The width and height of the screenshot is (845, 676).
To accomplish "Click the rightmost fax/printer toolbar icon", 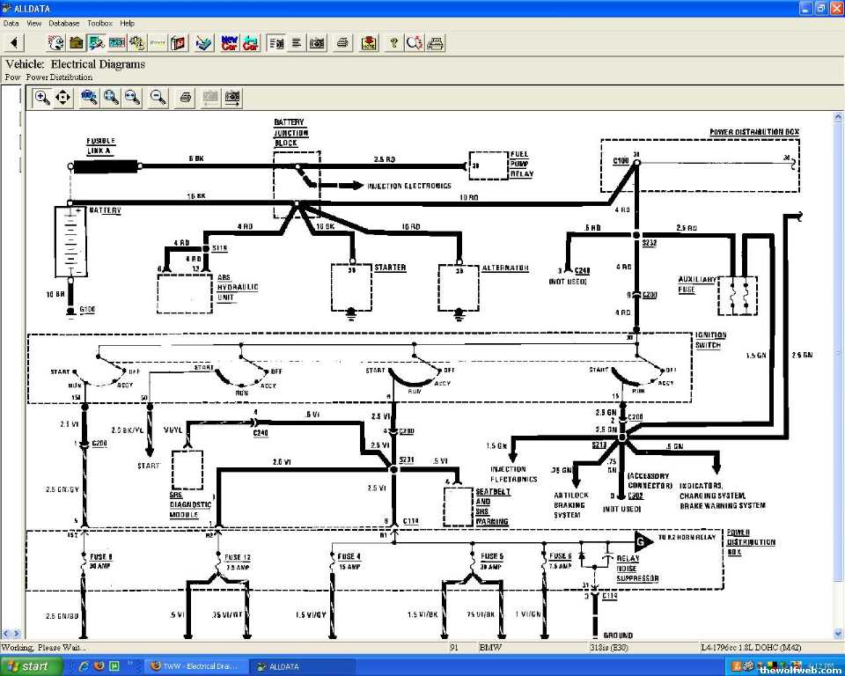I will (436, 42).
